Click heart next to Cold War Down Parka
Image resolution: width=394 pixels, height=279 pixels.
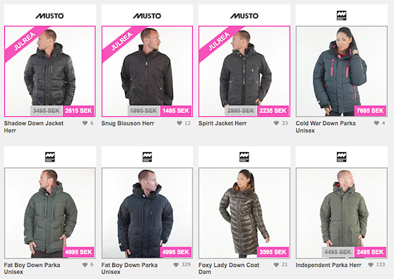click(376, 123)
